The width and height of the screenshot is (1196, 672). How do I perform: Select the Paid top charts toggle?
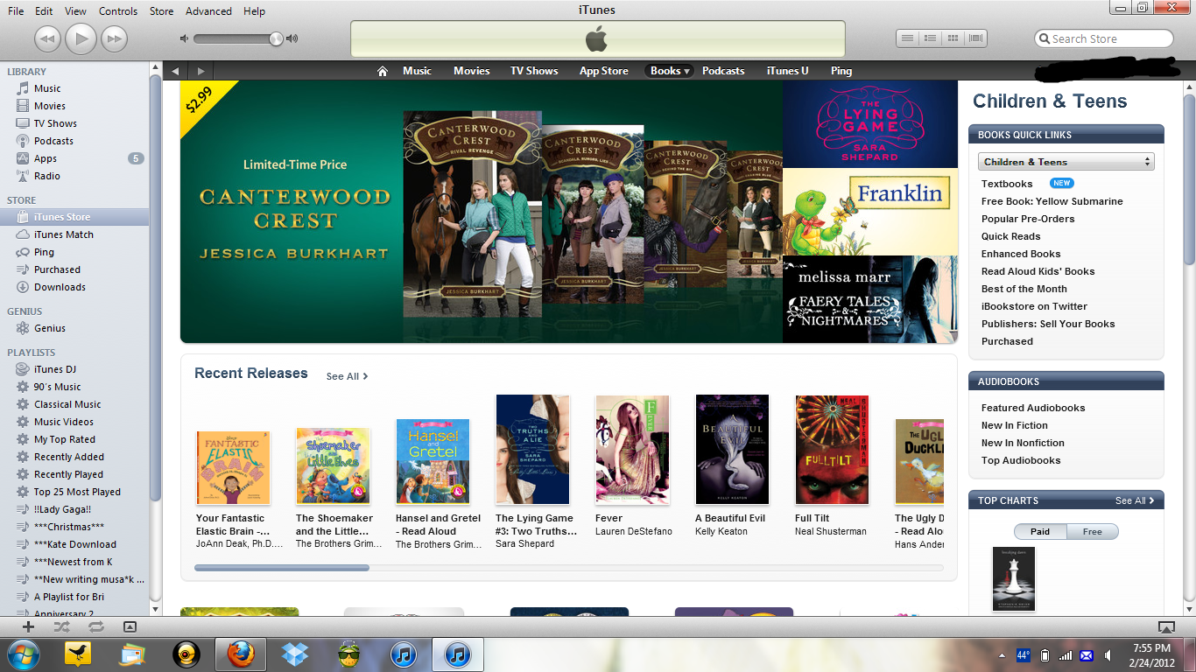pyautogui.click(x=1040, y=531)
